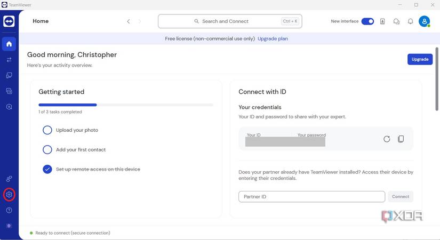Click the Search and Connect box
Screen dimensions: 440x240
pyautogui.click(x=230, y=21)
